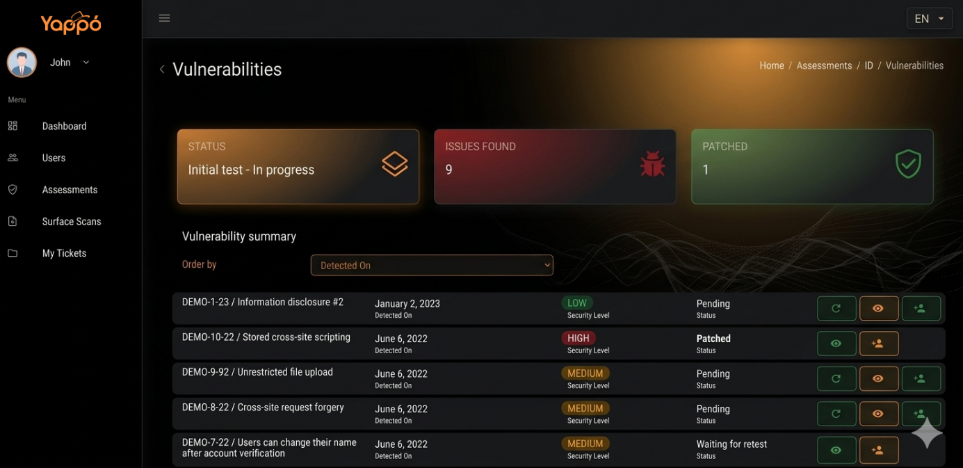Open My Tickets from the menu

(64, 252)
